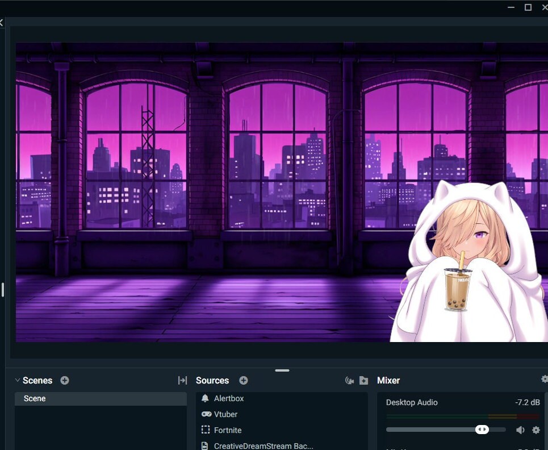Select Scene in the Scenes list
Image resolution: width=548 pixels, height=450 pixels.
pyautogui.click(x=35, y=398)
